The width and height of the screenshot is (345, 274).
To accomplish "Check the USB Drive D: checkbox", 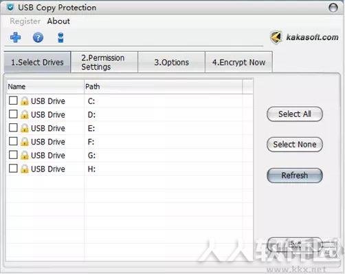I will 13,114.
